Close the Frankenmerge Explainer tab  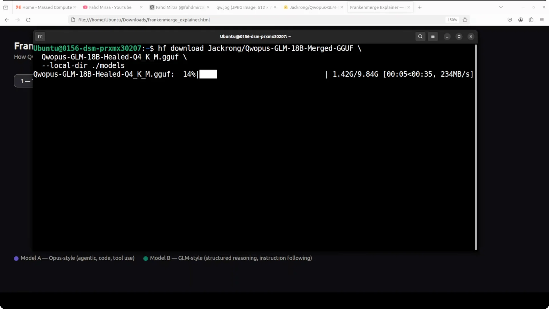coord(409,7)
